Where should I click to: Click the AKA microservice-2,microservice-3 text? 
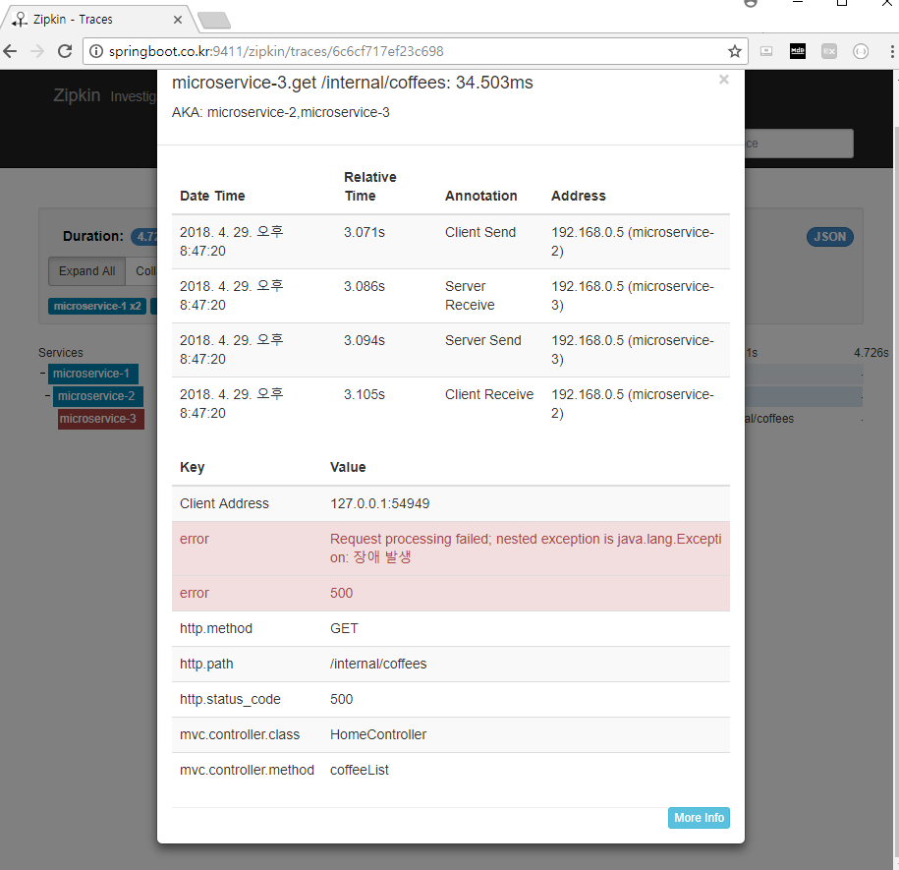(x=280, y=112)
